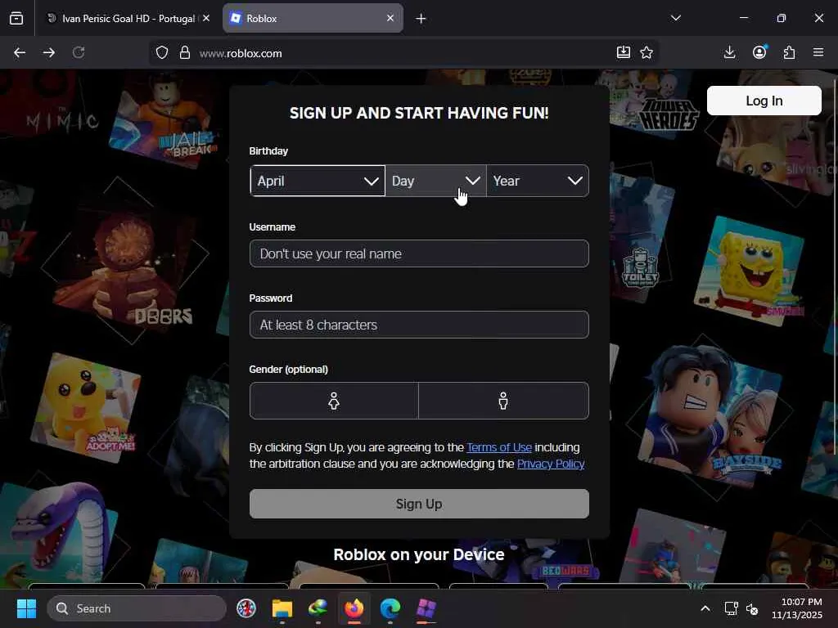Click the Username input field

[419, 253]
